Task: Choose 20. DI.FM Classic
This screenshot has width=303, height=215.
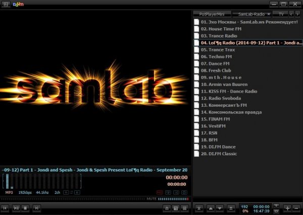Action: (248, 154)
